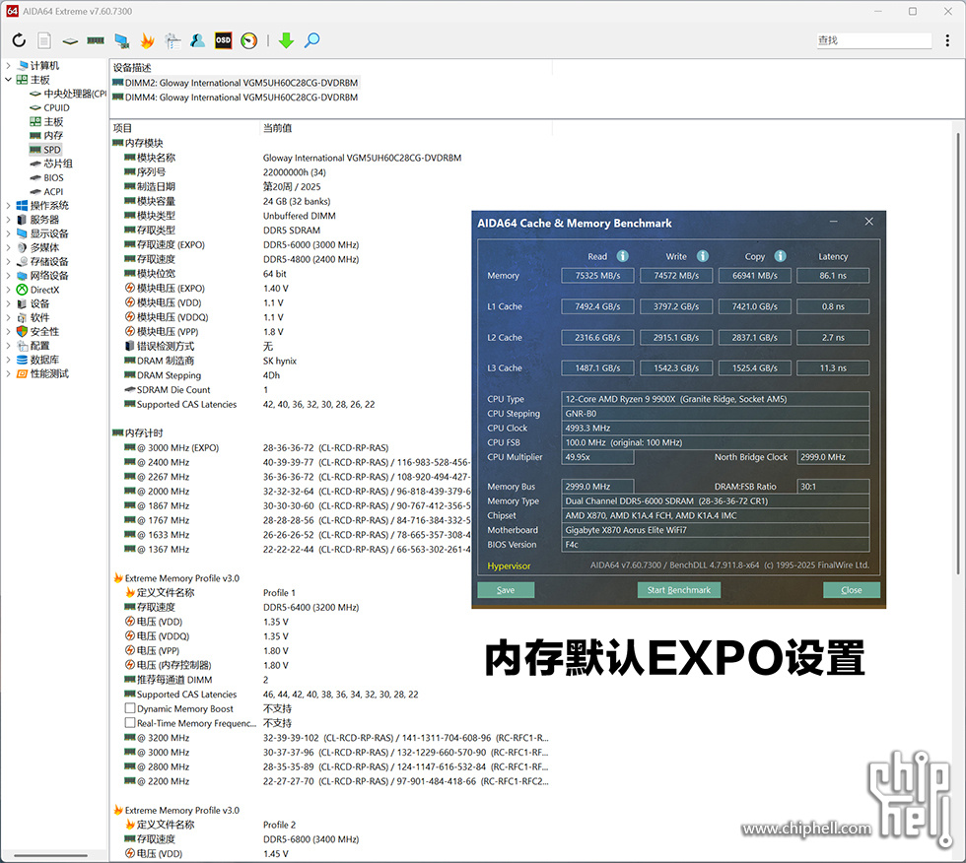966x863 pixels.
Task: Click the info icon next to Write
Action: click(702, 256)
